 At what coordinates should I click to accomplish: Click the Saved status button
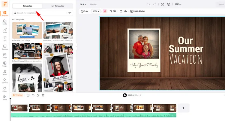tap(221, 4)
